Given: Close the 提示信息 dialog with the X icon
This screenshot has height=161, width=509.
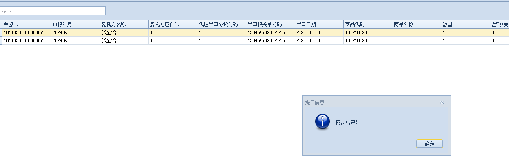Looking at the screenshot, I should tap(442, 103).
